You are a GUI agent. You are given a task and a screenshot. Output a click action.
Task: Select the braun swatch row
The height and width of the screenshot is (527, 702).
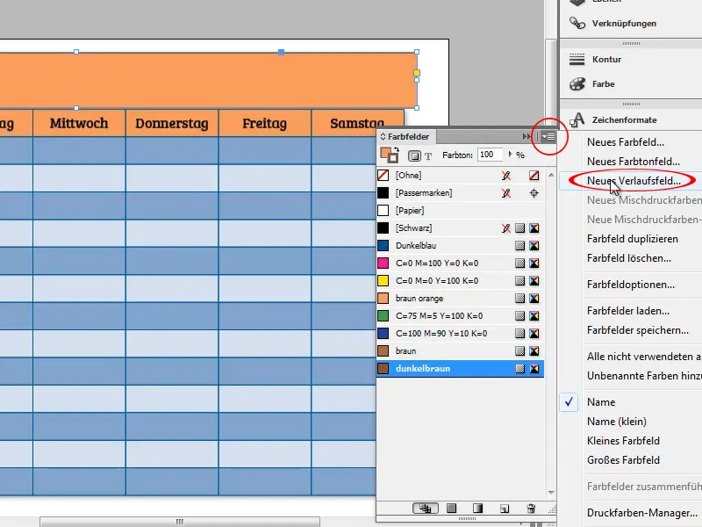pos(460,350)
